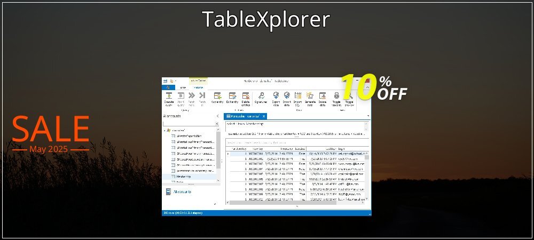Screen dimensions: 534x240
Task: Sort by the PartitionKey column header
Action: 239,149
